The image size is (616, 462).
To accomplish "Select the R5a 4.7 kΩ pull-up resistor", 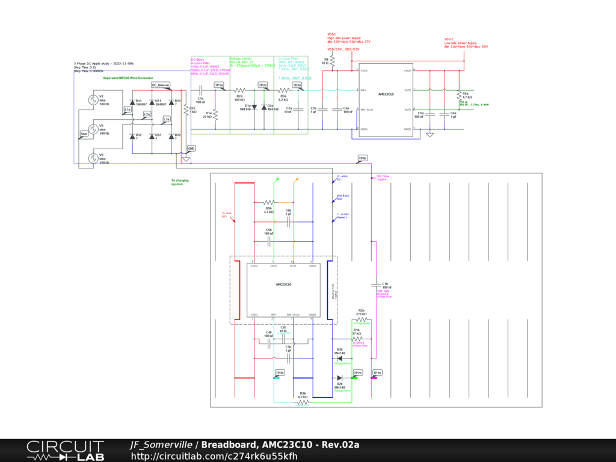I will (458, 96).
